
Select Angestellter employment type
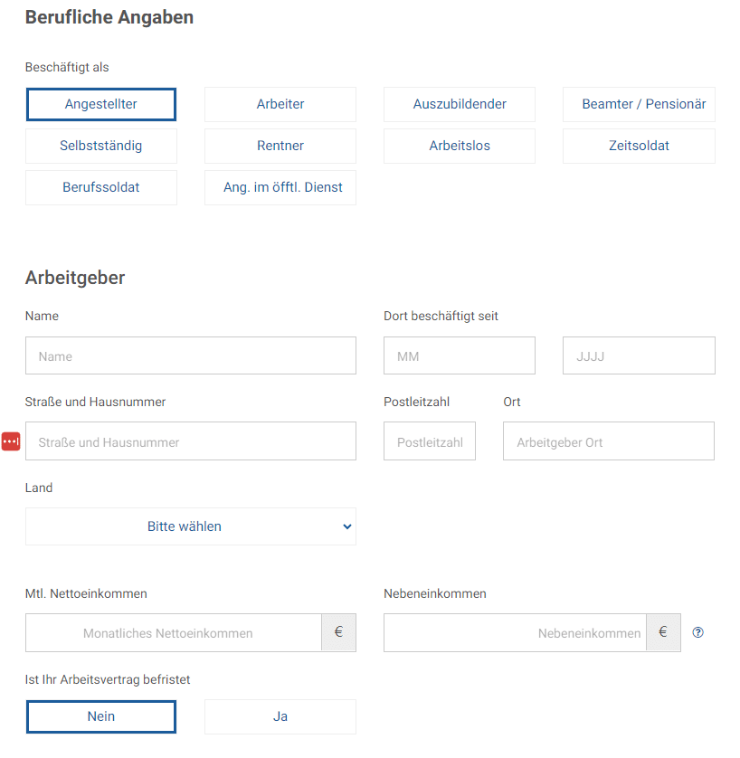101,104
